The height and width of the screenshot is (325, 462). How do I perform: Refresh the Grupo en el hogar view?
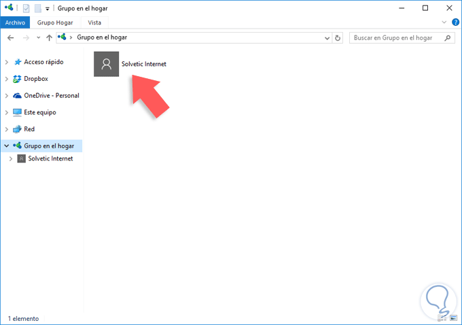(x=338, y=38)
